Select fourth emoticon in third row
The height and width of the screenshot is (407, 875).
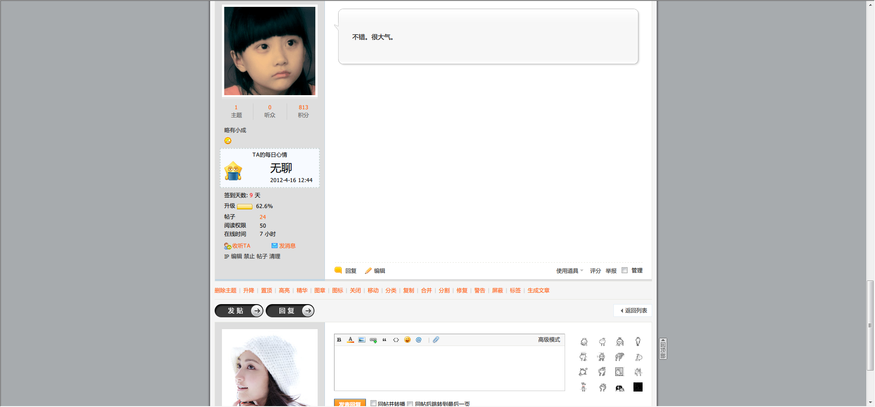click(638, 372)
